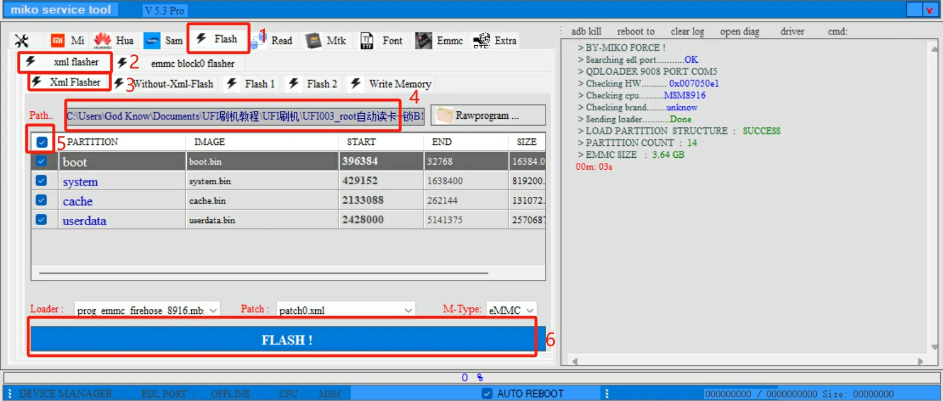Click the blue FLASH ! button
The width and height of the screenshot is (943, 401).
[287, 340]
